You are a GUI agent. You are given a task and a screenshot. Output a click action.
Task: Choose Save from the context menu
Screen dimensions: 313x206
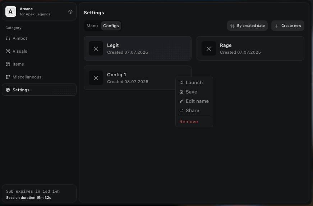coord(191,92)
